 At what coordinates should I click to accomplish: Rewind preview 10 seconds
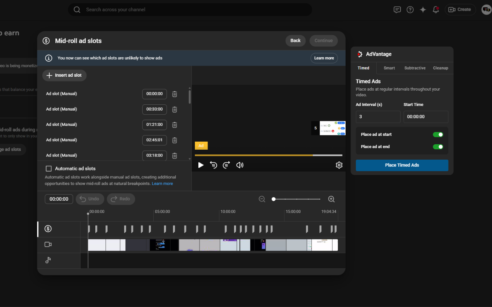tap(213, 165)
